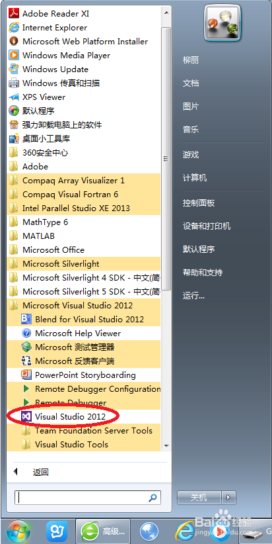Launch Remote Debugger Configuration
The width and height of the screenshot is (272, 544).
click(x=83, y=388)
